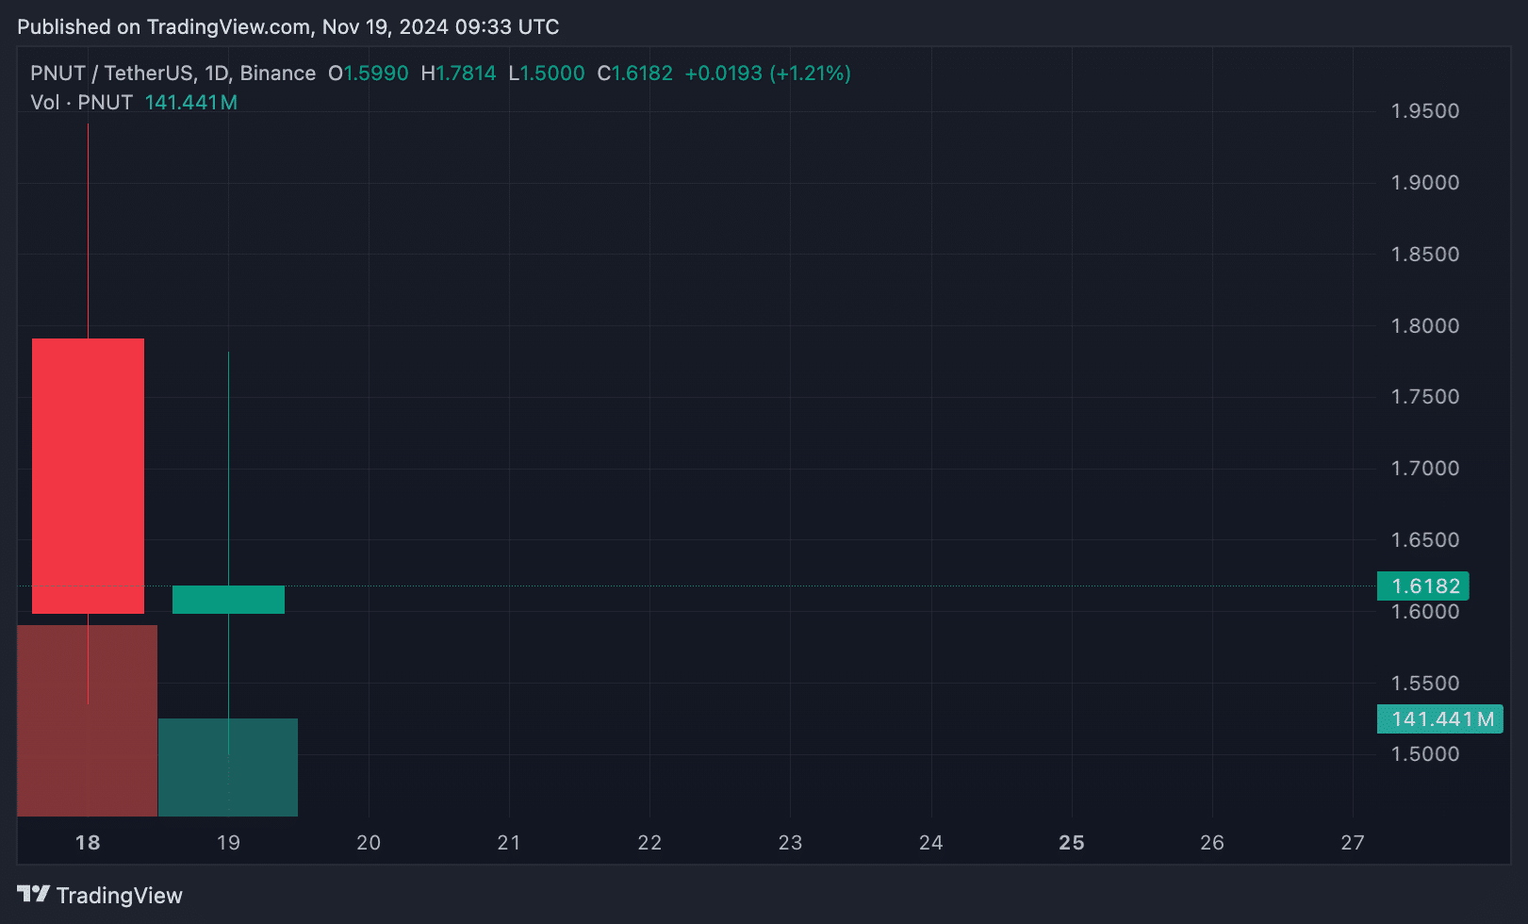Click the 1.6500 price axis label
1528x924 pixels.
pyautogui.click(x=1424, y=540)
